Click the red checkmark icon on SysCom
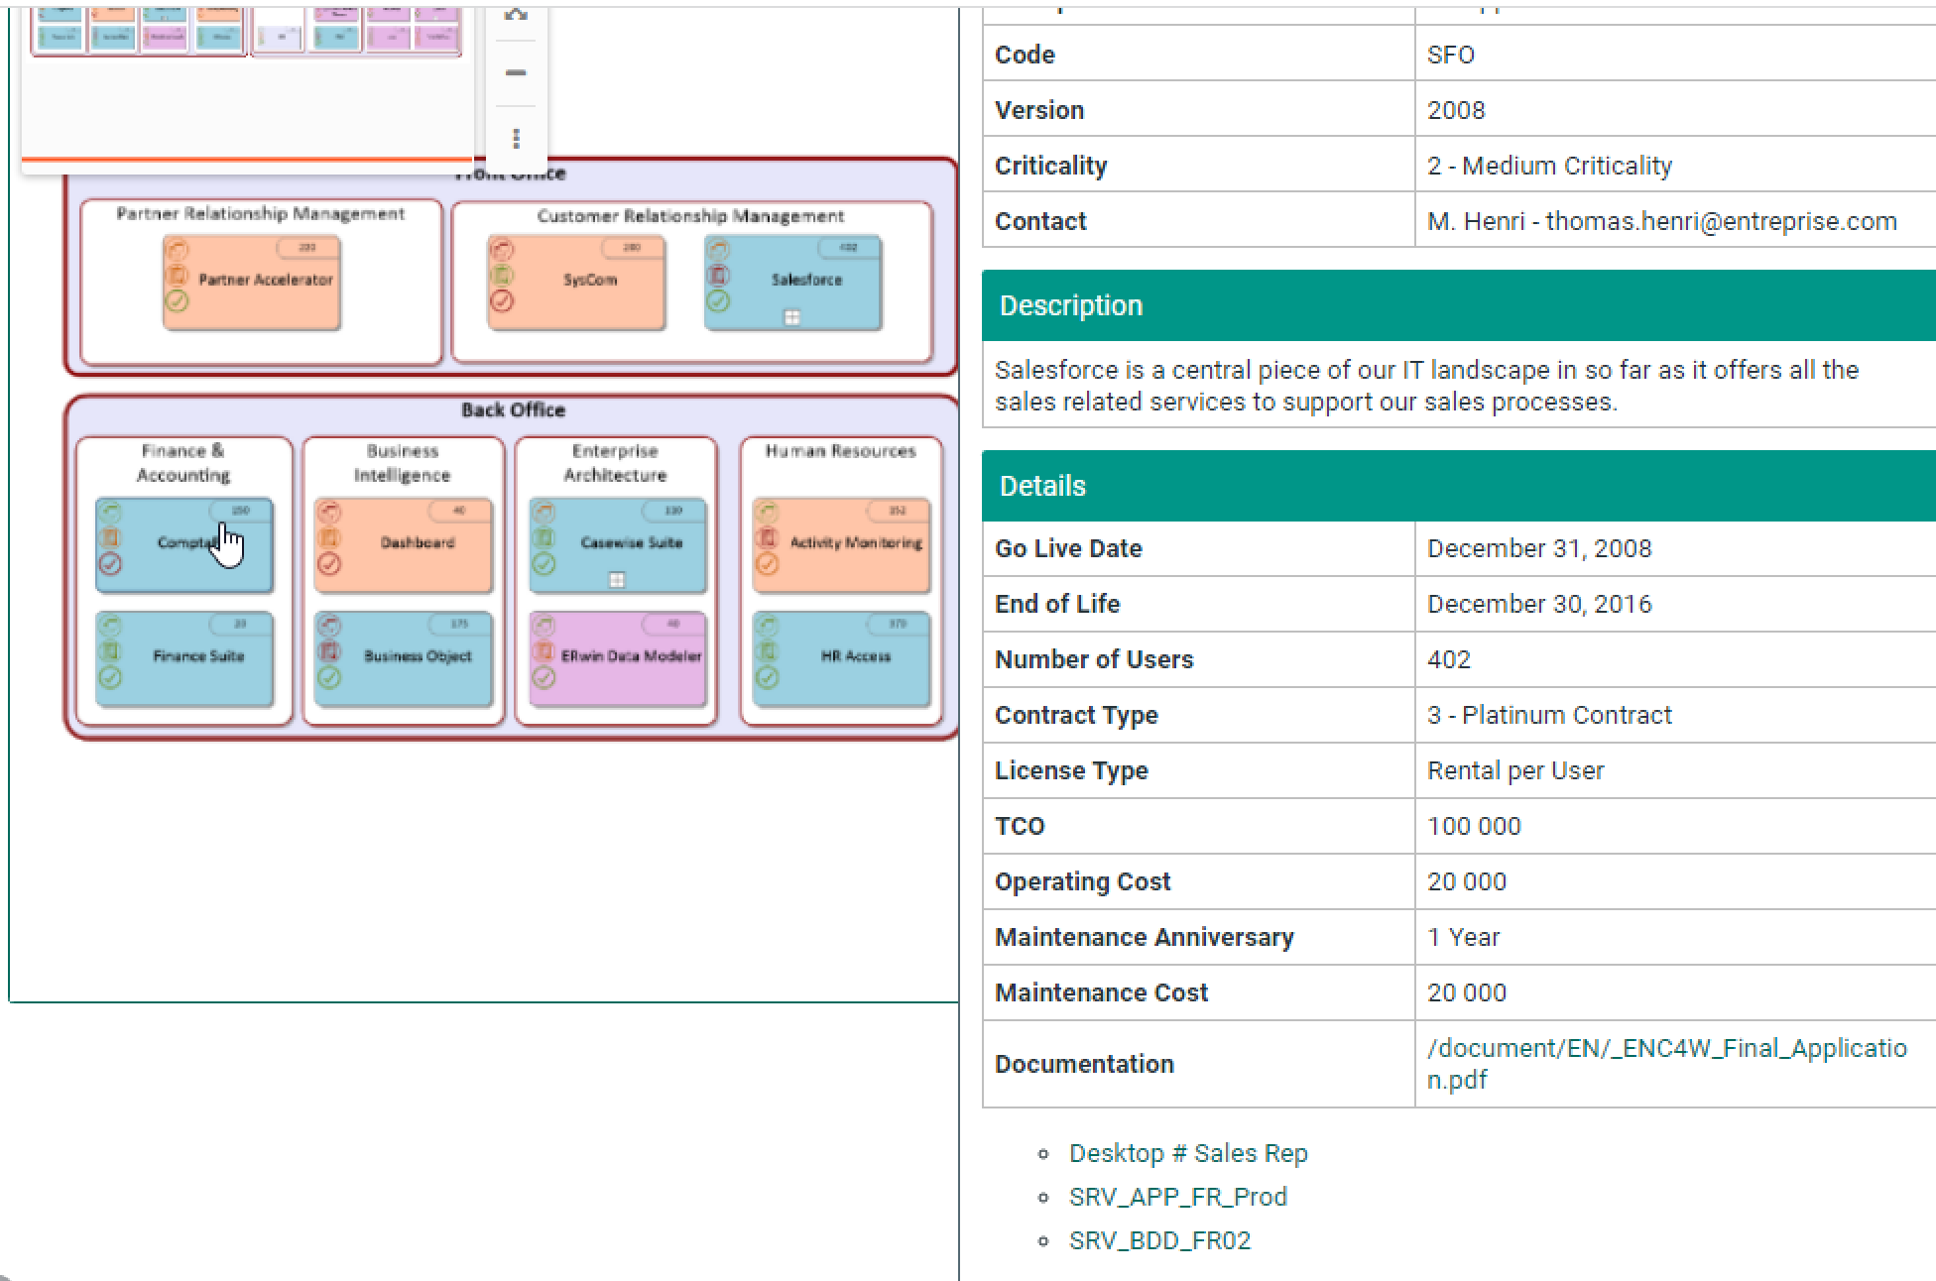Image resolution: width=1936 pixels, height=1281 pixels. point(502,300)
